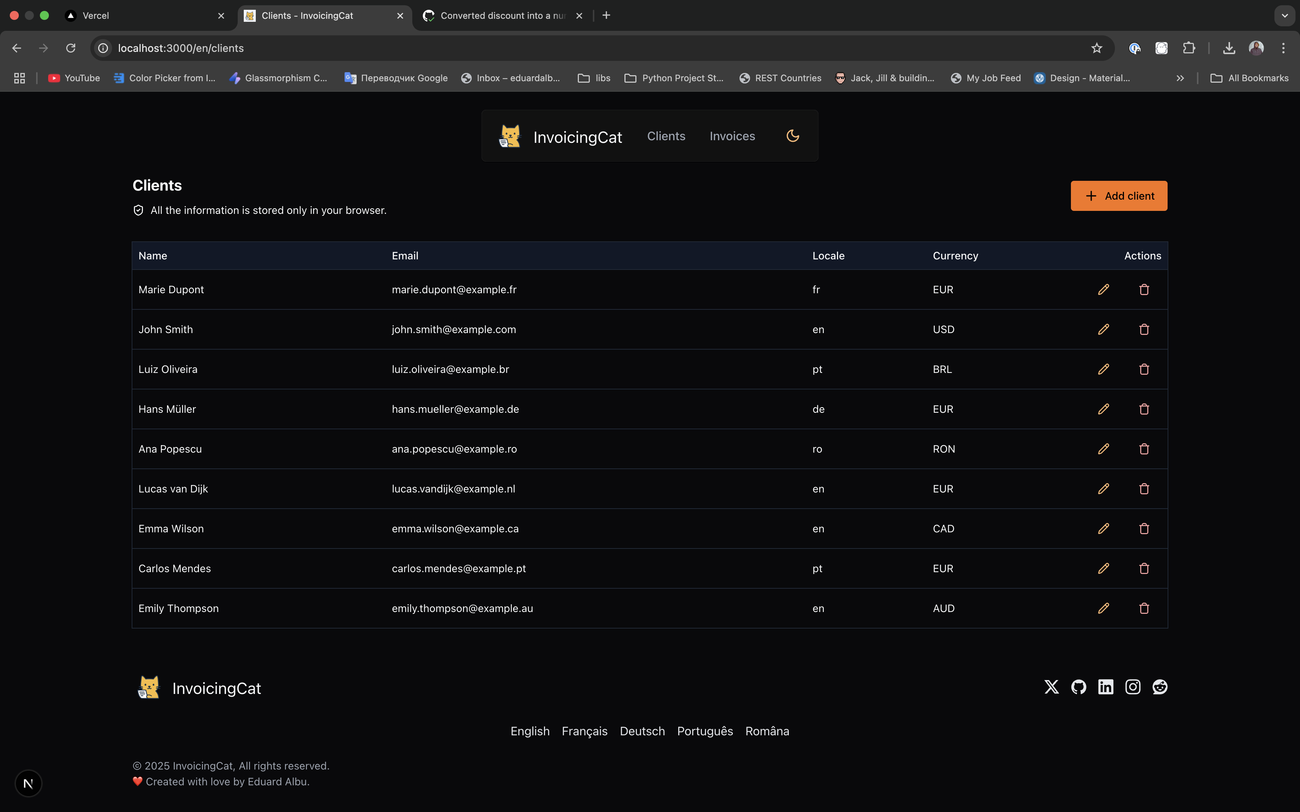Image resolution: width=1300 pixels, height=812 pixels.
Task: Edit the Carlos Mendes client
Action: point(1103,568)
